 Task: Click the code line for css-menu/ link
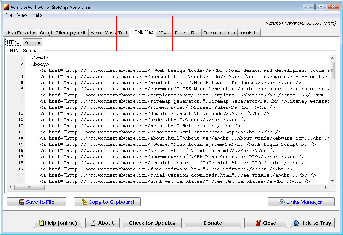185,89
